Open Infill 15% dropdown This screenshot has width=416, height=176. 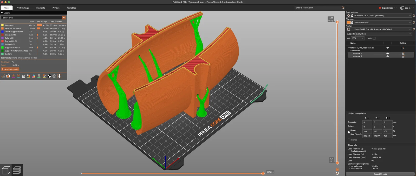[x=358, y=38]
